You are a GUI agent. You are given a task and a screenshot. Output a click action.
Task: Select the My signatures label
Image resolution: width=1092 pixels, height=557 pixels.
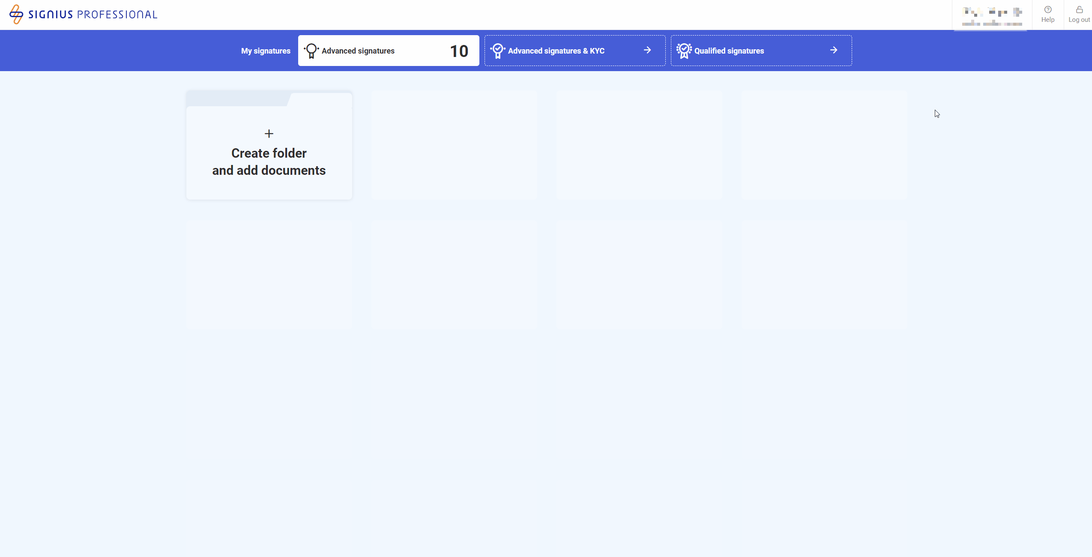pos(266,51)
